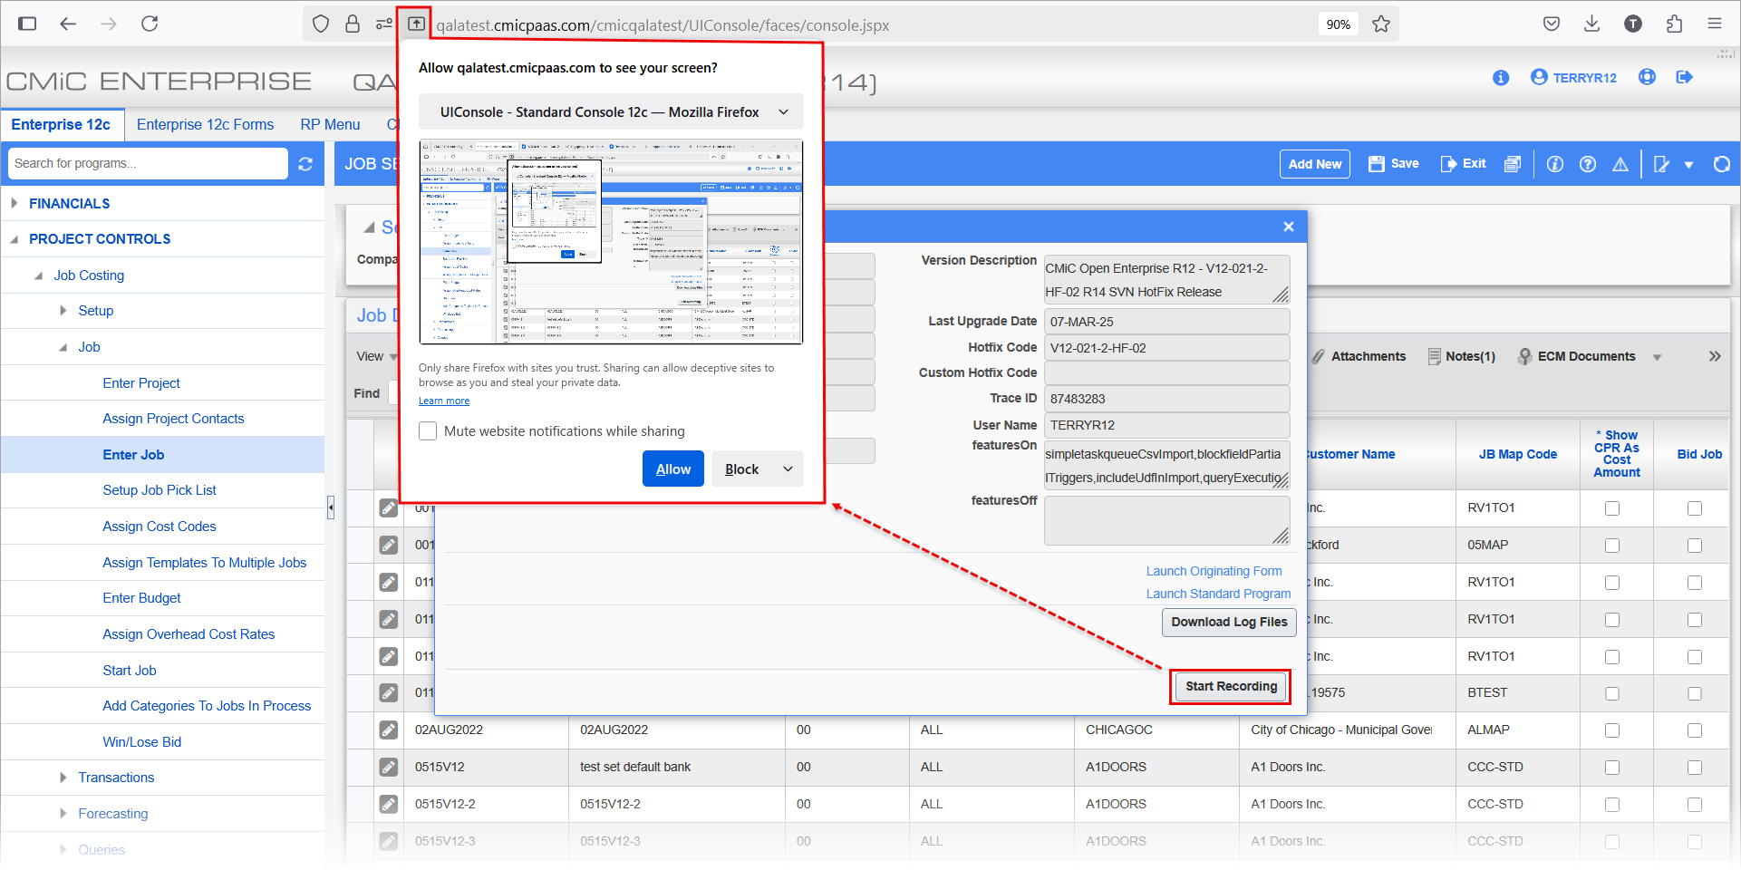
Task: Click the Start Recording button
Action: pos(1230,686)
